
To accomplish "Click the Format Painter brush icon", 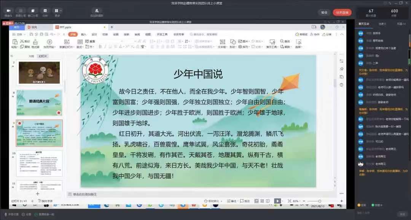I will (x=35, y=41).
